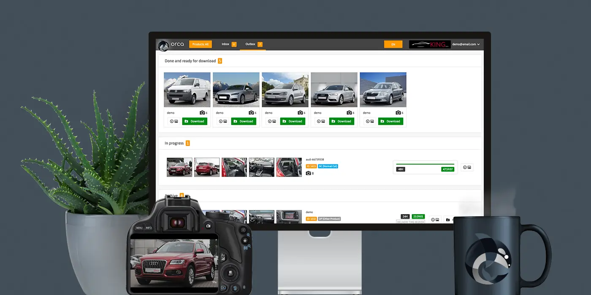Viewport: 591px width, 295px height.
Task: Open the white VW van thumbnail
Action: tap(187, 90)
